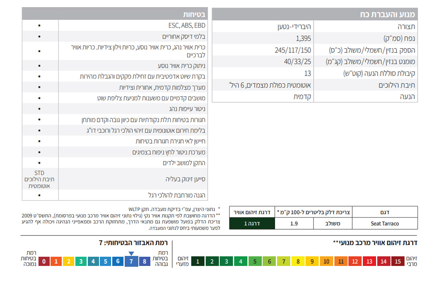Click the Seat Tarraco model name

386,223
